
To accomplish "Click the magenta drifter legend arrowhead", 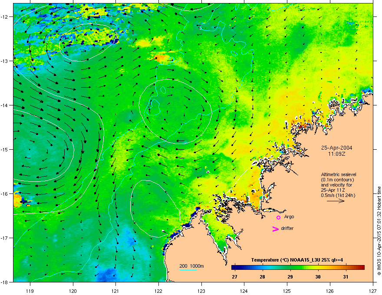I will [276, 229].
